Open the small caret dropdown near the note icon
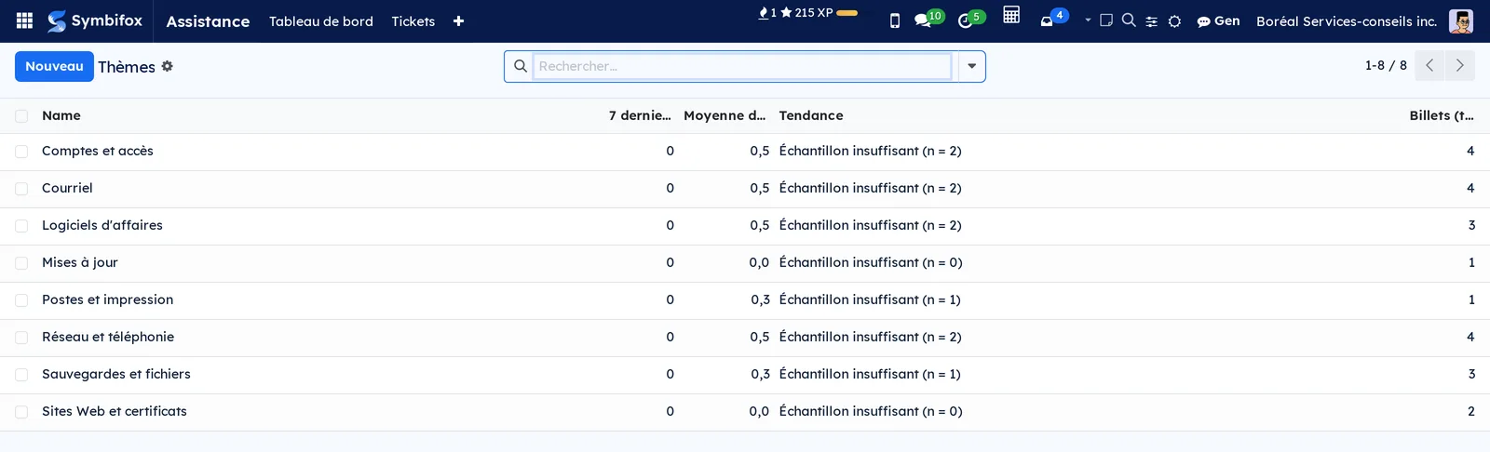Screen dimensions: 1490x452 pyautogui.click(x=1088, y=20)
